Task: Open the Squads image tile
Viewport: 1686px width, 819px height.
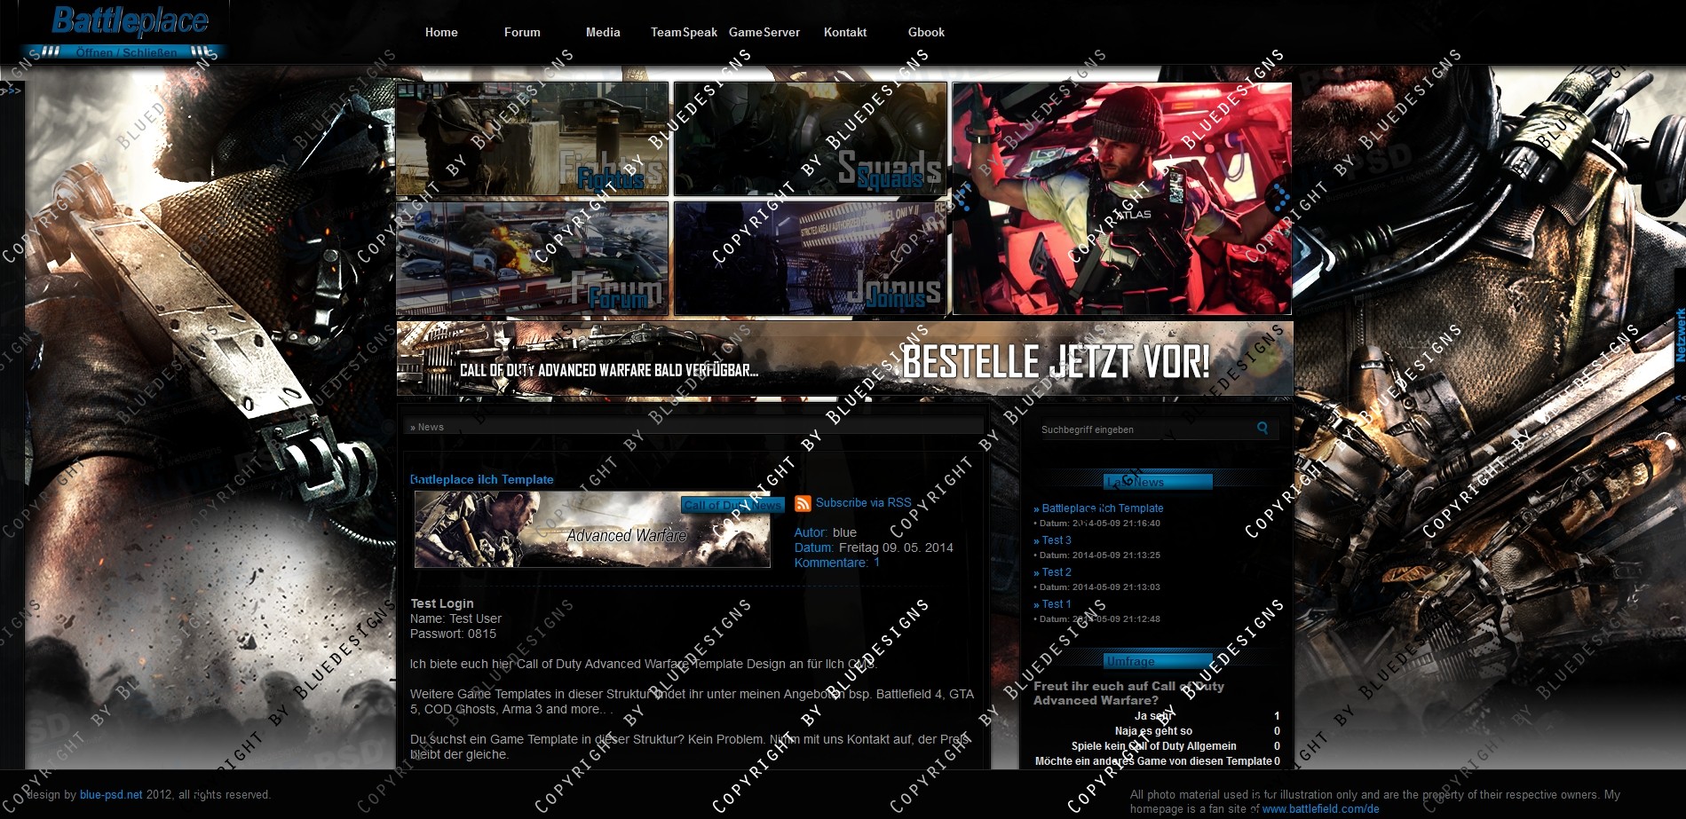Action: click(810, 138)
